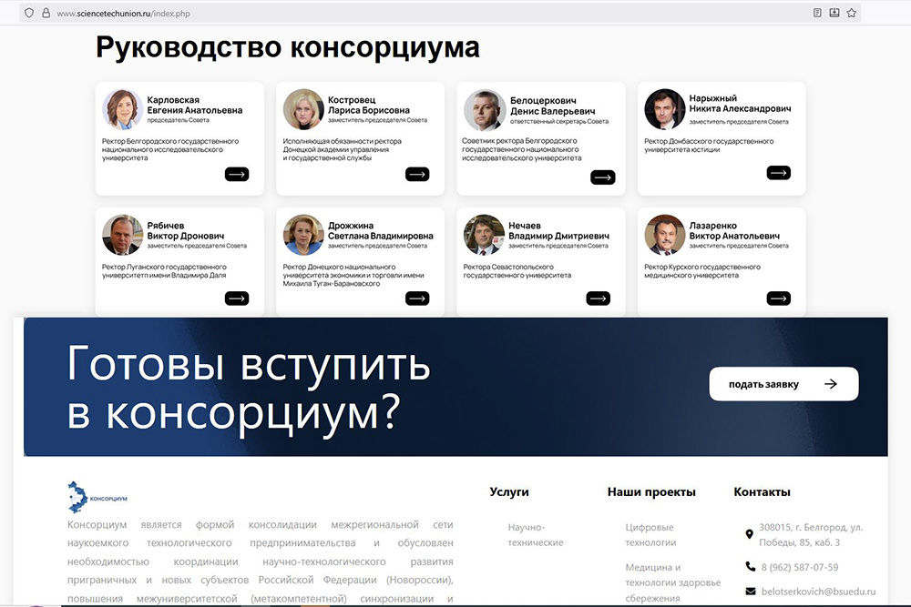The height and width of the screenshot is (607, 911).
Task: Open the 'Цифровые технологии' project link
Action: tap(650, 534)
